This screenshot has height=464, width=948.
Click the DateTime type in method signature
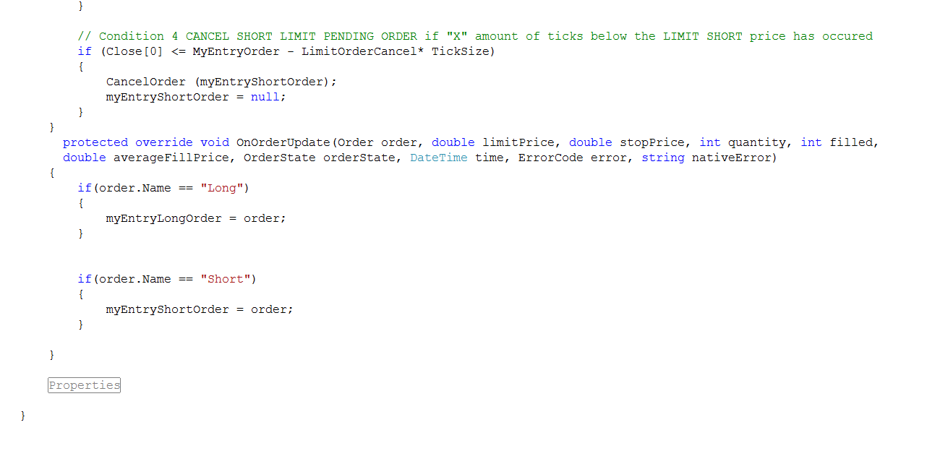click(x=439, y=158)
